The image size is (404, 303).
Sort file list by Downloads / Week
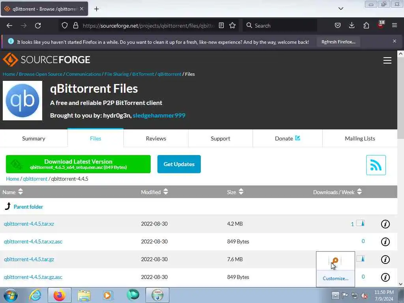pos(337,192)
